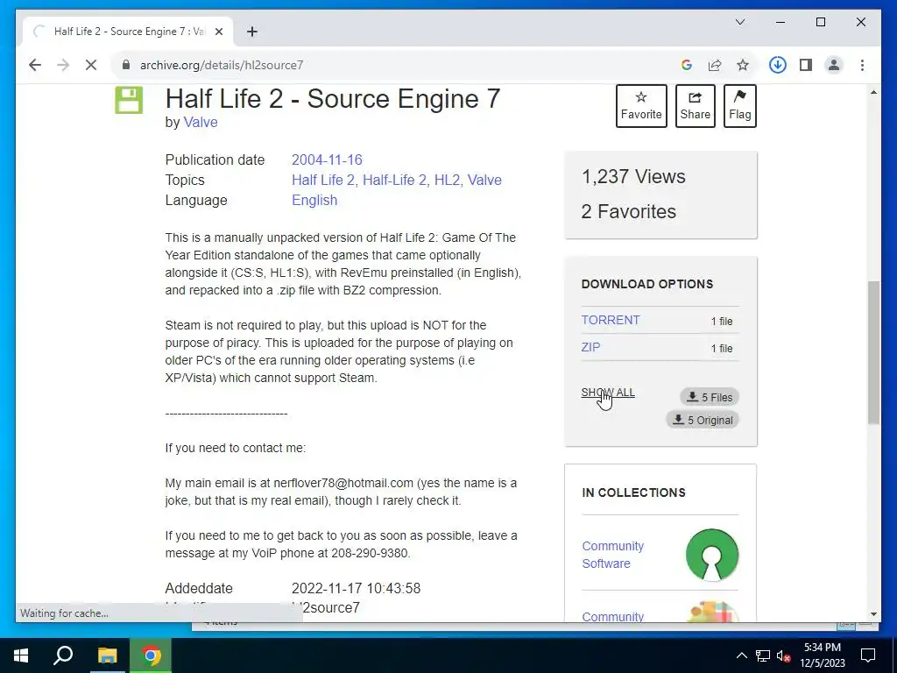Open the Valve creator link
This screenshot has height=673, width=897.
[201, 122]
